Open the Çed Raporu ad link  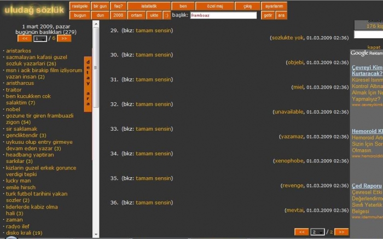pos(367,186)
